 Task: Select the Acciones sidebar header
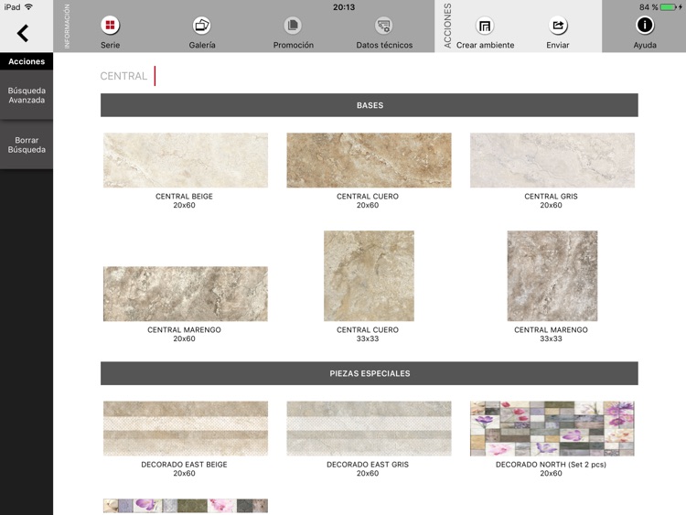[x=27, y=61]
